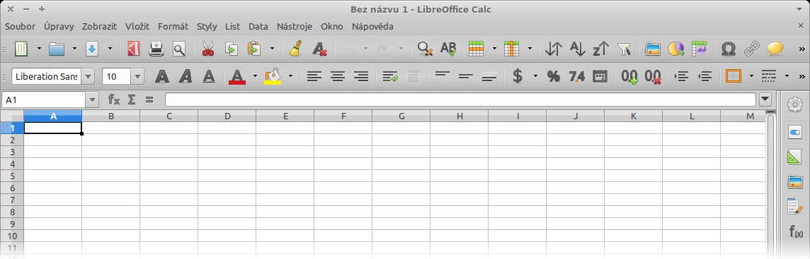Run the Spelling check icon

tap(448, 49)
